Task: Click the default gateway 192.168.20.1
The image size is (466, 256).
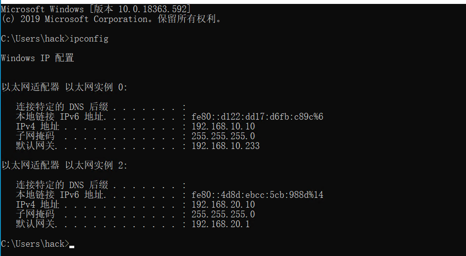Action: pos(221,224)
